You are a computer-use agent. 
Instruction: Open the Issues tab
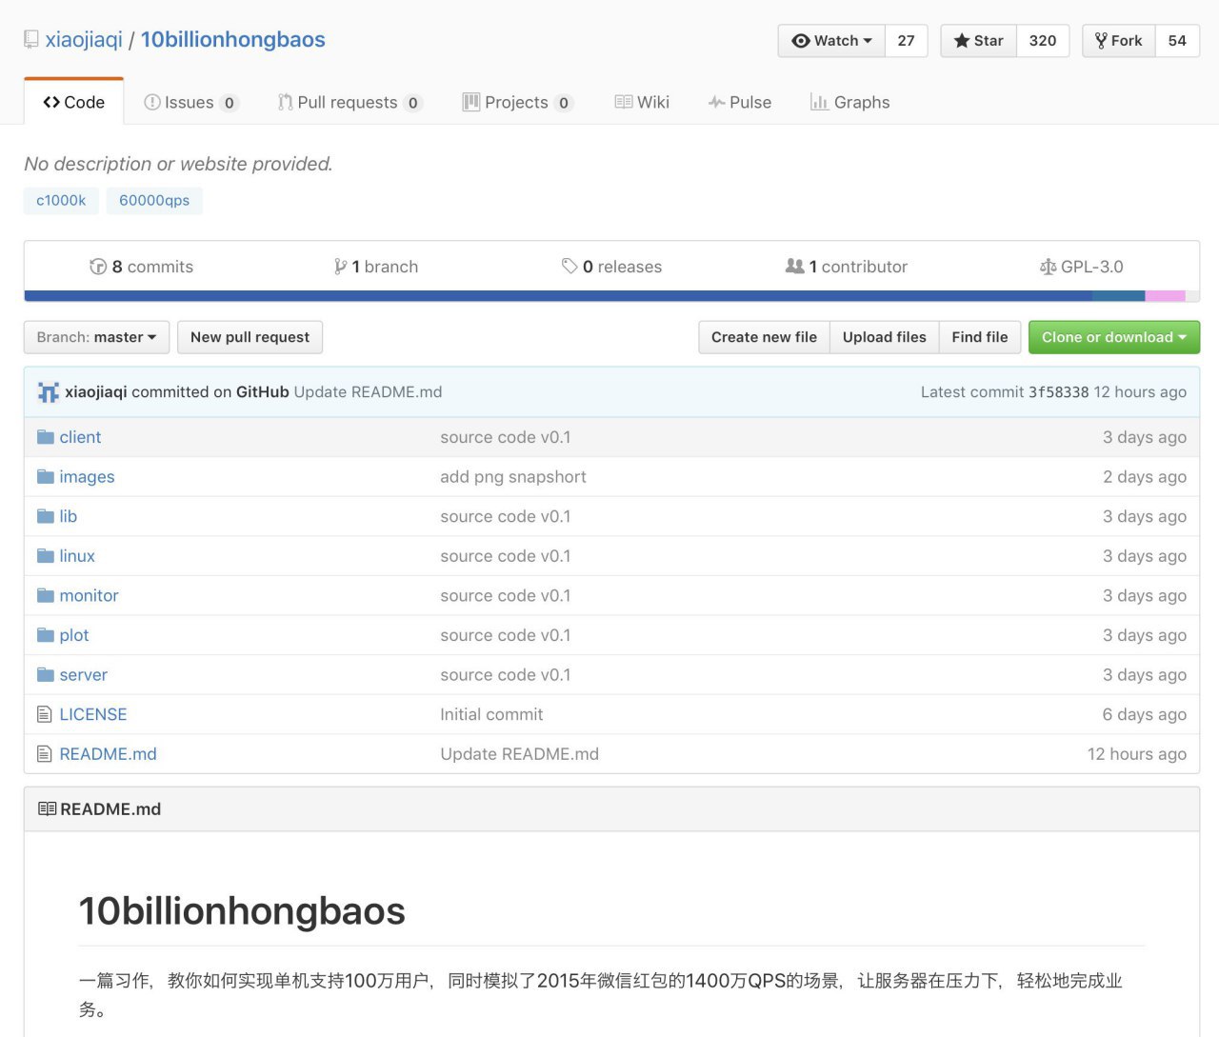(190, 102)
